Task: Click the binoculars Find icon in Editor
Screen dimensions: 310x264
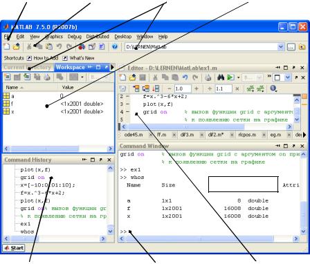Action: [x=221, y=77]
